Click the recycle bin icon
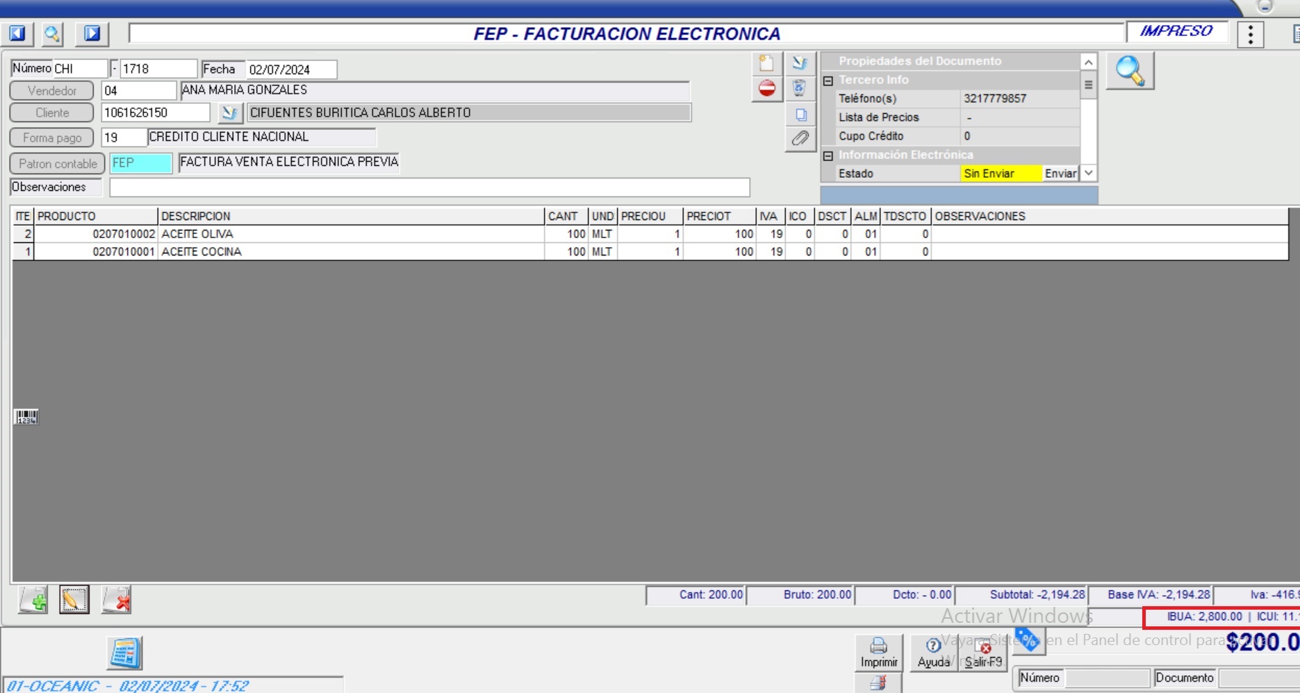 (x=800, y=88)
